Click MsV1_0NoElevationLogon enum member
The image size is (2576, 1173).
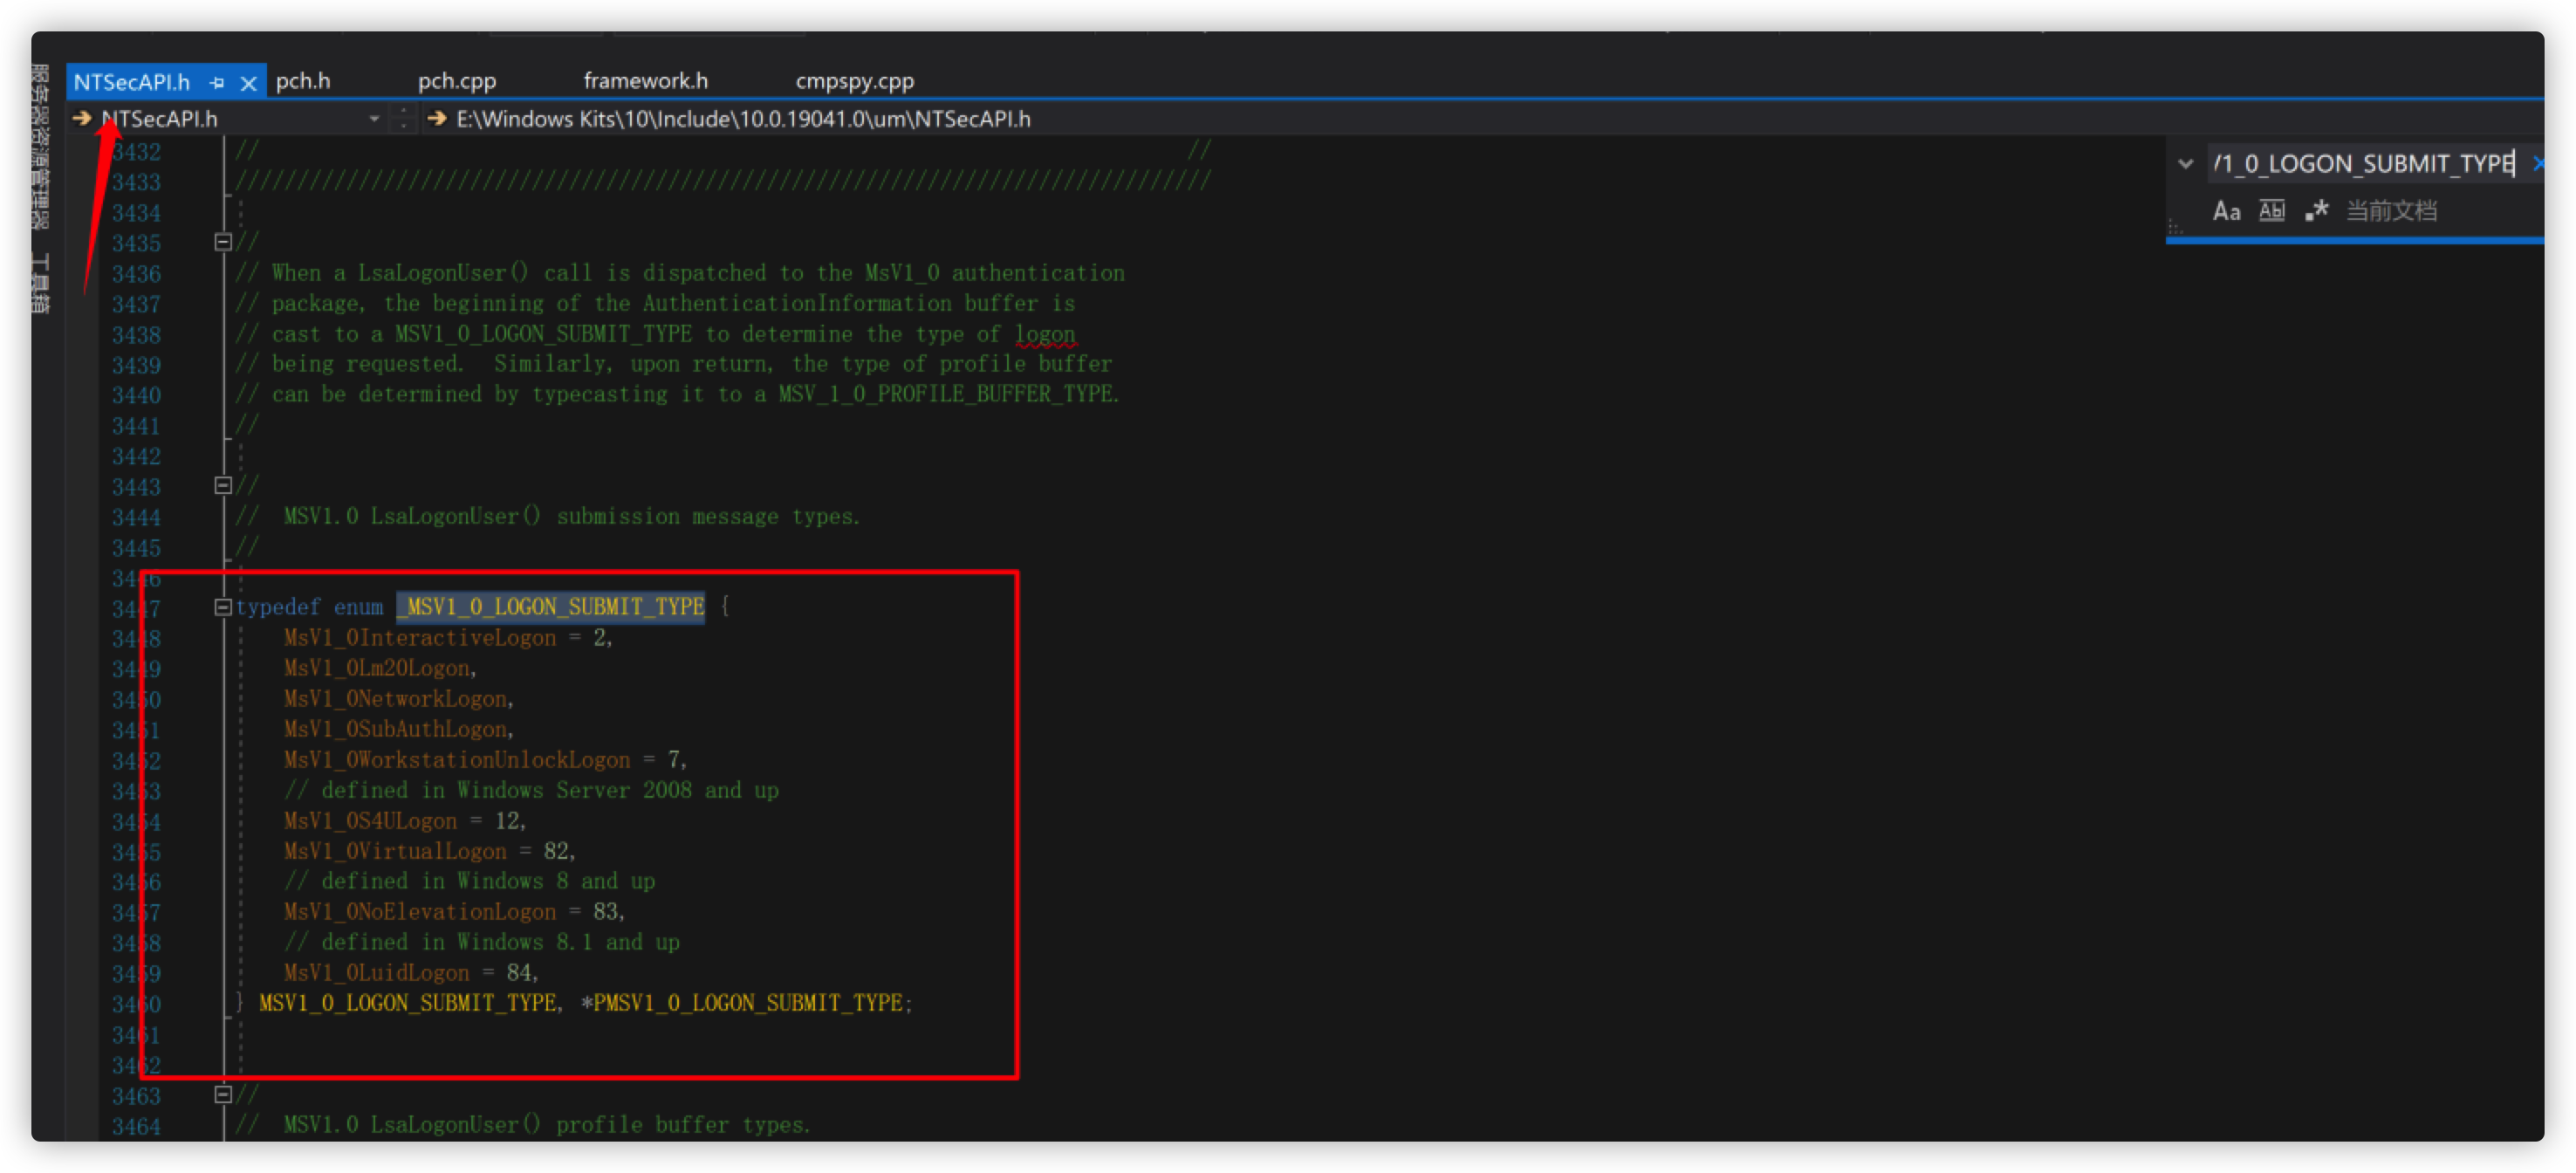420,912
